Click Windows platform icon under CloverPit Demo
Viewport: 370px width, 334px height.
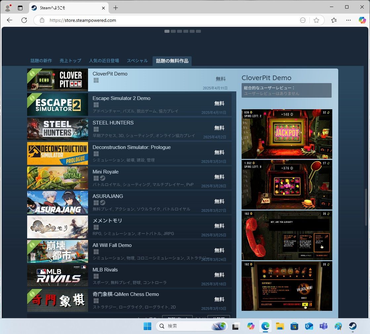click(96, 80)
